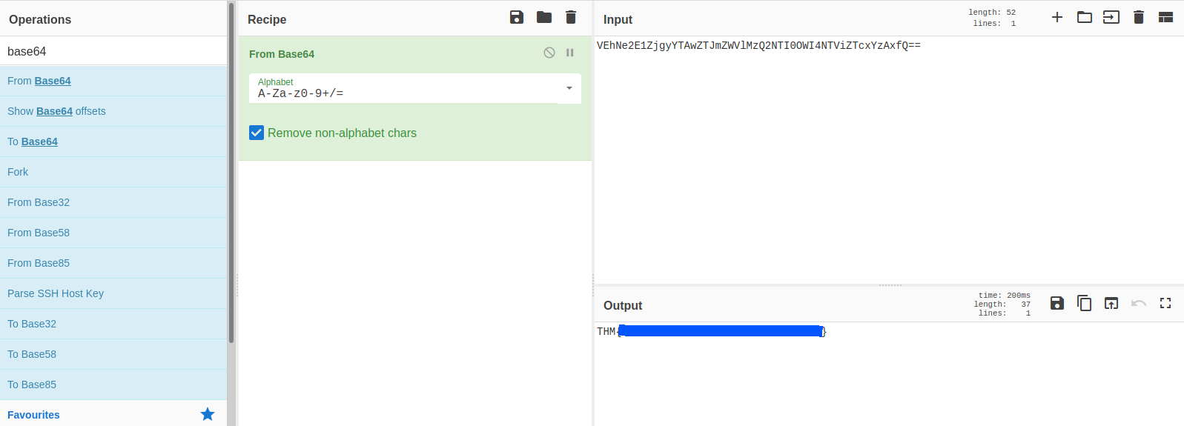The width and height of the screenshot is (1184, 426).
Task: Reset pane layout icon in Input header
Action: tap(1165, 17)
